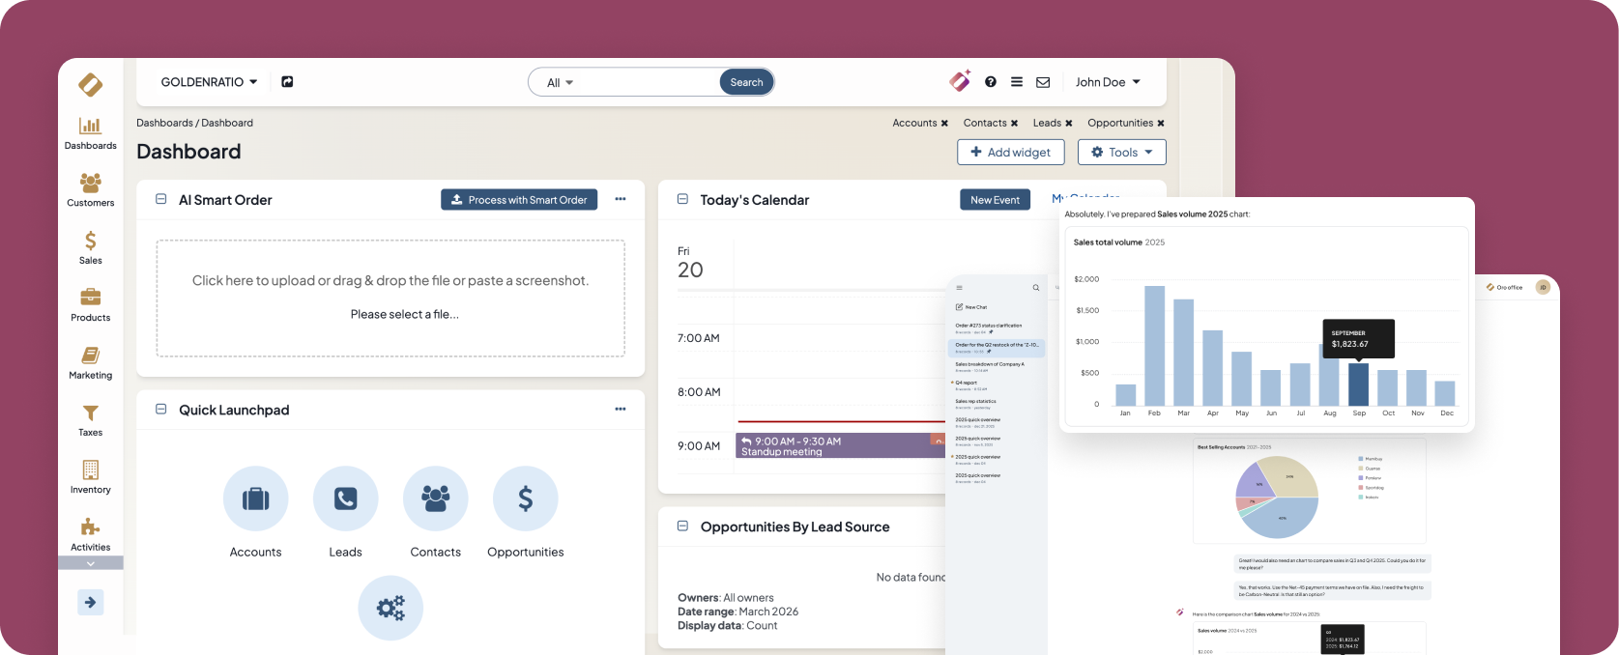
Task: Click the Add widget button
Action: click(1011, 153)
